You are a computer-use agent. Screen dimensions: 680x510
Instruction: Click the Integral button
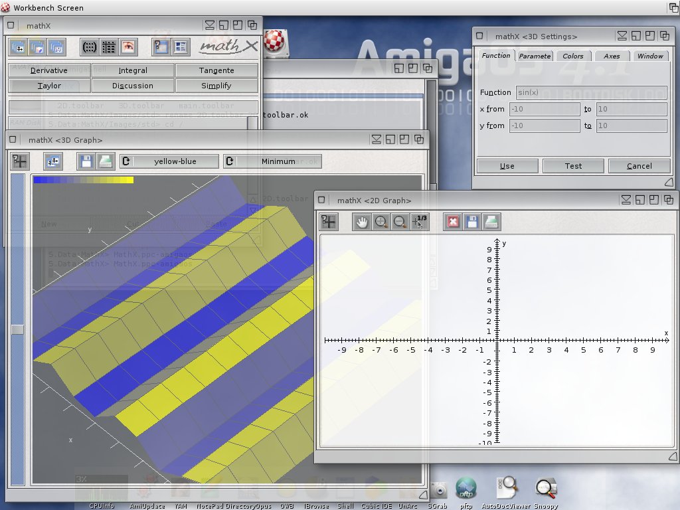point(133,70)
